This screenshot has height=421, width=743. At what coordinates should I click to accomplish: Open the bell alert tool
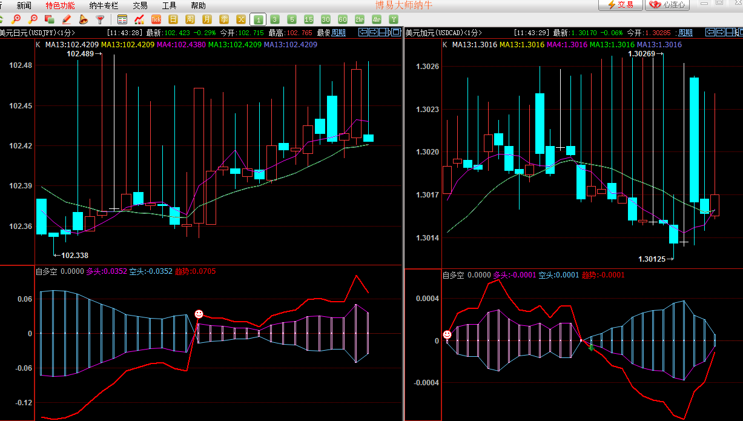click(x=84, y=19)
